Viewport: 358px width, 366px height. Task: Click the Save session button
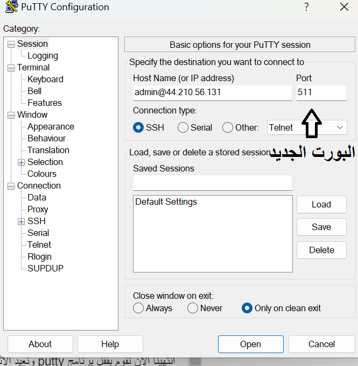tap(321, 227)
